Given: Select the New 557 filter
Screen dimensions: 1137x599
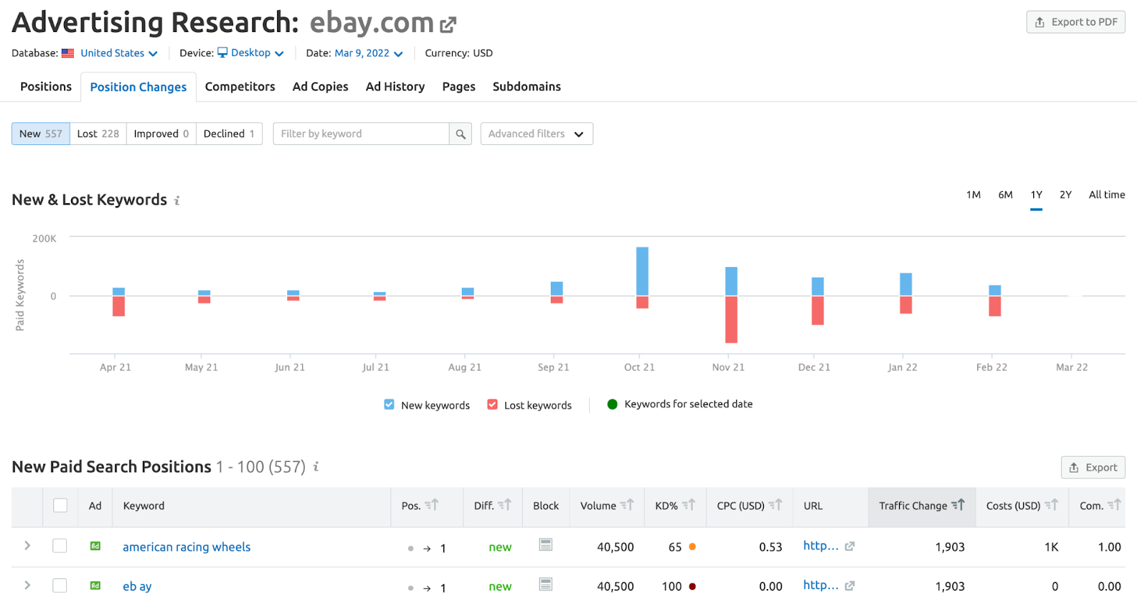Looking at the screenshot, I should tap(41, 134).
